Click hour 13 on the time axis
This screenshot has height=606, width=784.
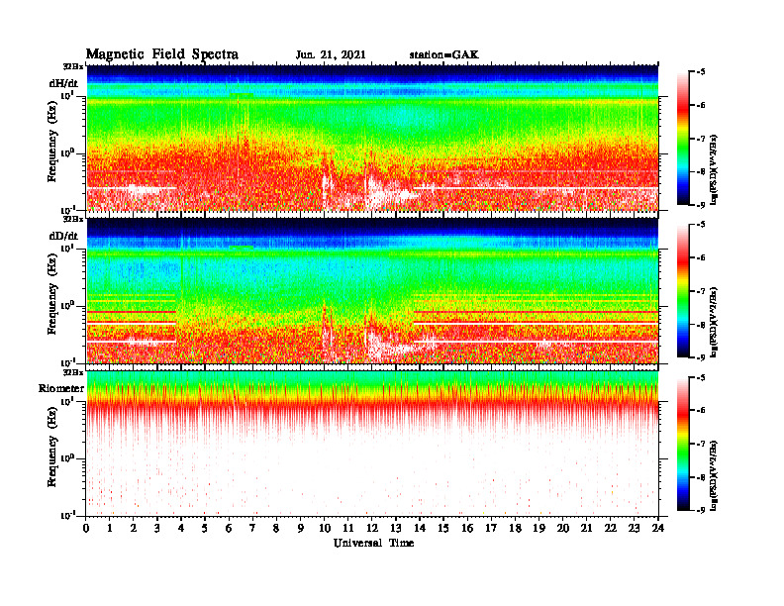[x=396, y=528]
